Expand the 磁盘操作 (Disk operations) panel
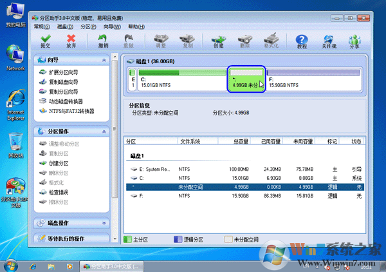The image size is (386, 272). 104,223
